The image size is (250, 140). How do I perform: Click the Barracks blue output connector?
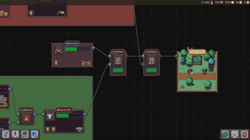(93, 48)
